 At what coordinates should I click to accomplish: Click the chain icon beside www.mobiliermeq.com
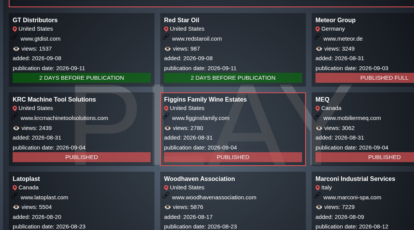coord(318,116)
